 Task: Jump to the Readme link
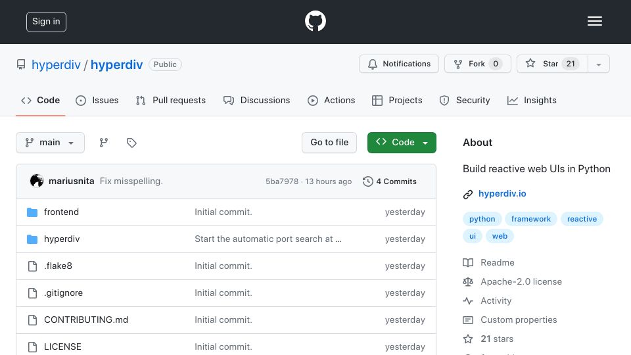(498, 263)
